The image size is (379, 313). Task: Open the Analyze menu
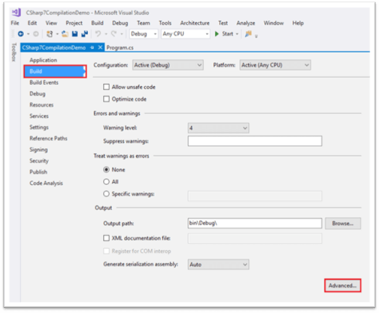(x=245, y=23)
